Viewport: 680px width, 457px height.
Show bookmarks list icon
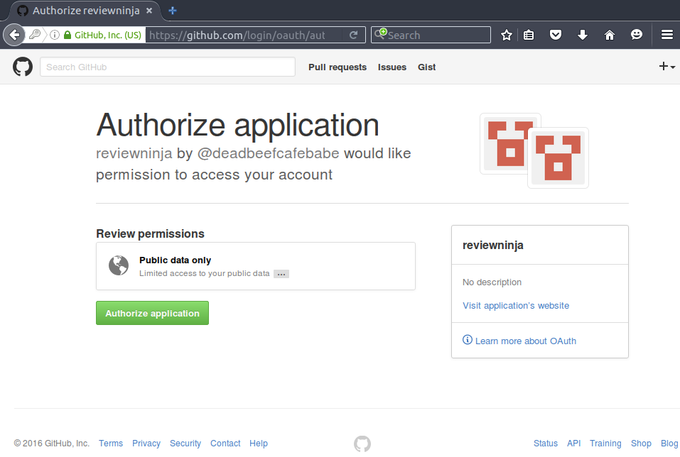point(529,35)
